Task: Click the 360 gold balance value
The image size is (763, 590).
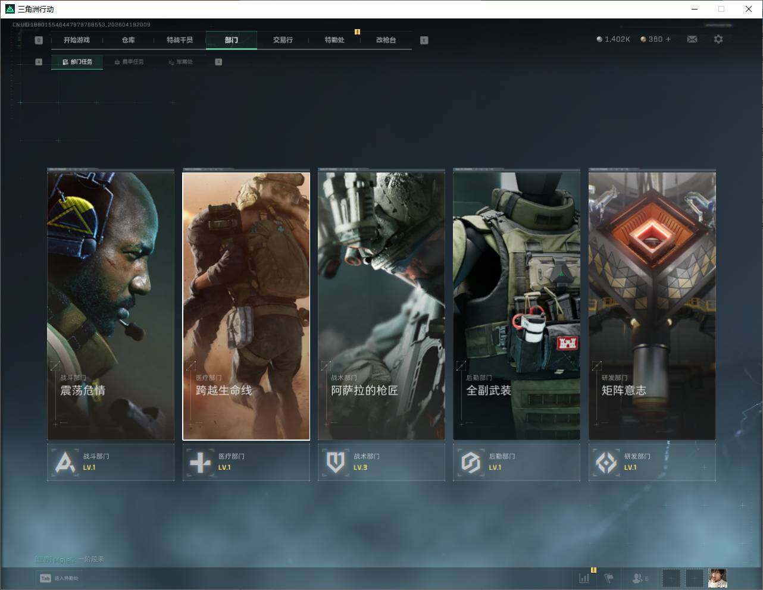Action: [x=655, y=39]
